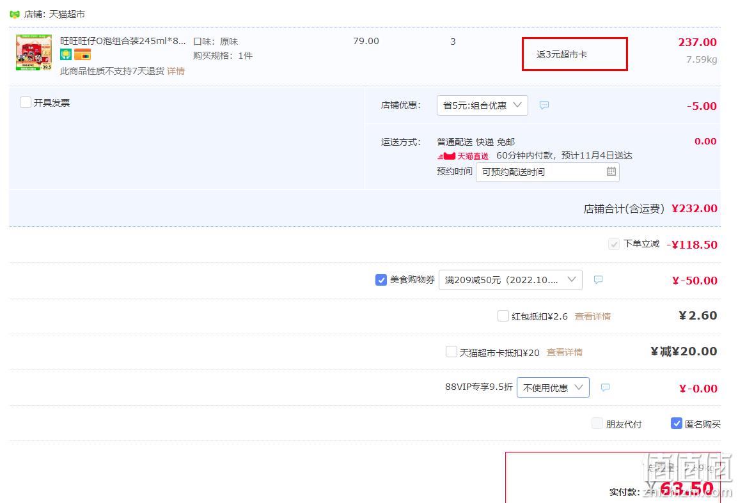Uncheck the 匿名购买 checkbox
This screenshot has height=503, width=738.
click(677, 424)
